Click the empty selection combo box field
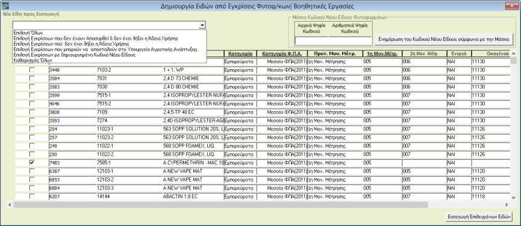The image size is (521, 226). 105,25
